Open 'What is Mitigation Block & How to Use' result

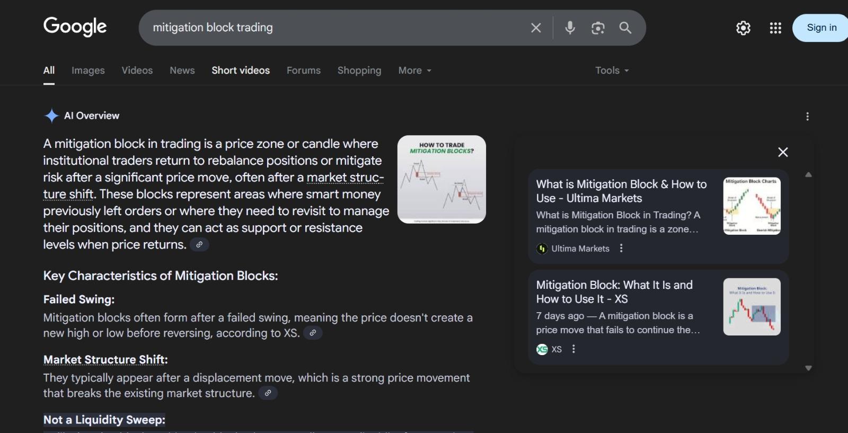pyautogui.click(x=621, y=191)
